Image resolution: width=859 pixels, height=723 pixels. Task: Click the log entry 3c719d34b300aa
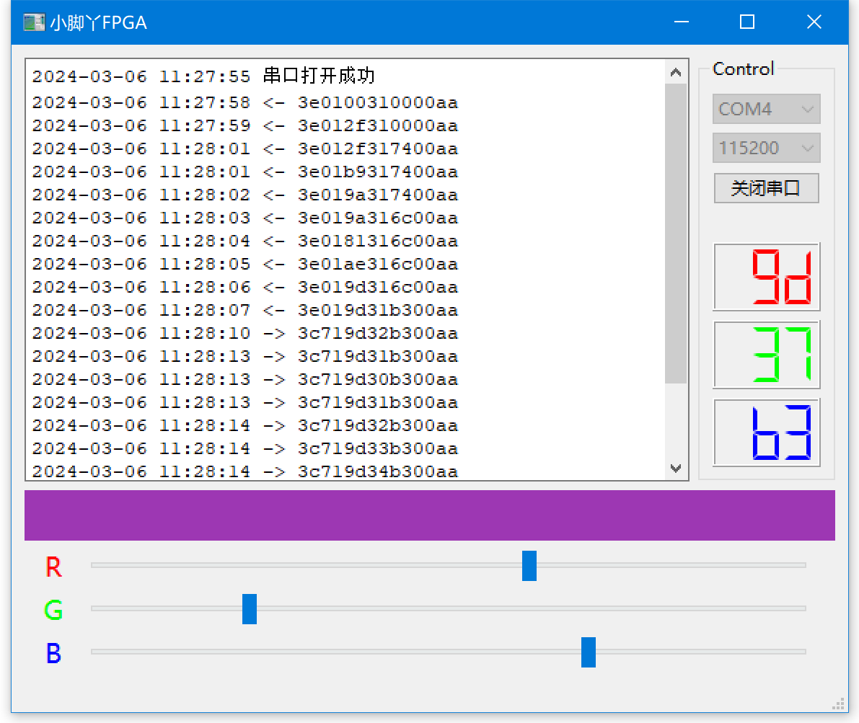245,471
